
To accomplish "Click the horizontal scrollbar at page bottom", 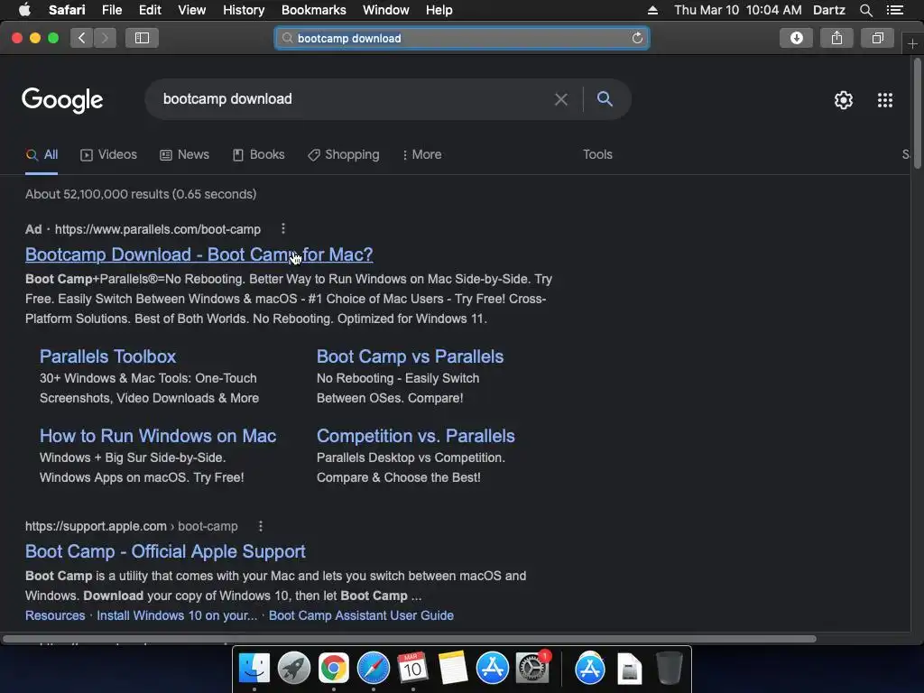I will 410,639.
